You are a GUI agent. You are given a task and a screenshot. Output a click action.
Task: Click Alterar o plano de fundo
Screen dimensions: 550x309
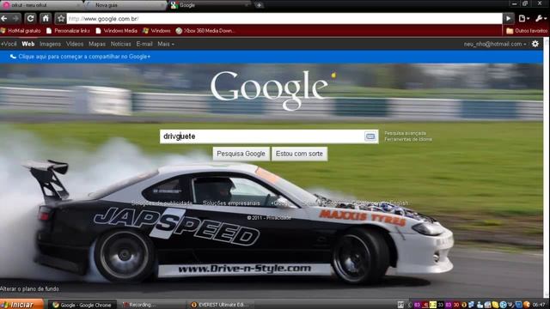click(29, 288)
